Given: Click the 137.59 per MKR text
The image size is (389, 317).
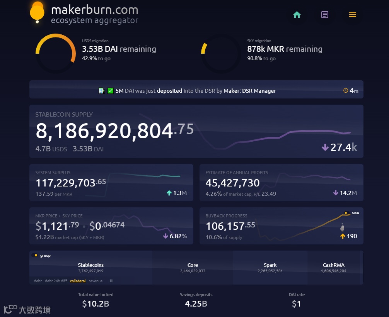Looking at the screenshot, I should [54, 194].
